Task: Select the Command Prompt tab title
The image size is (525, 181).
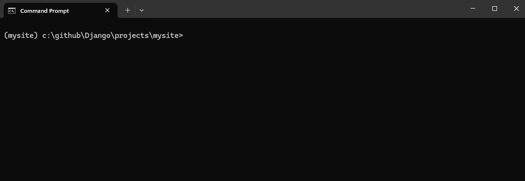Action: coord(45,11)
